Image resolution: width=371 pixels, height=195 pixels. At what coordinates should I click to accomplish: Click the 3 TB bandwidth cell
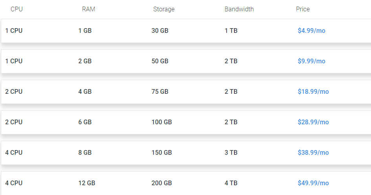(231, 153)
